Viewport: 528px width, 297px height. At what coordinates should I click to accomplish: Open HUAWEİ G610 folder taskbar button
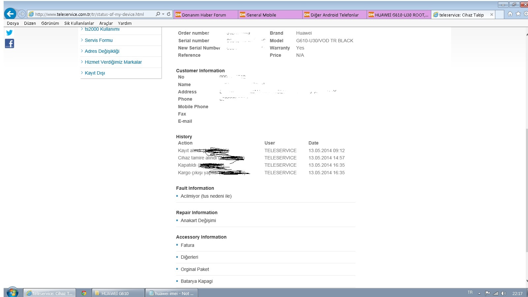click(118, 293)
